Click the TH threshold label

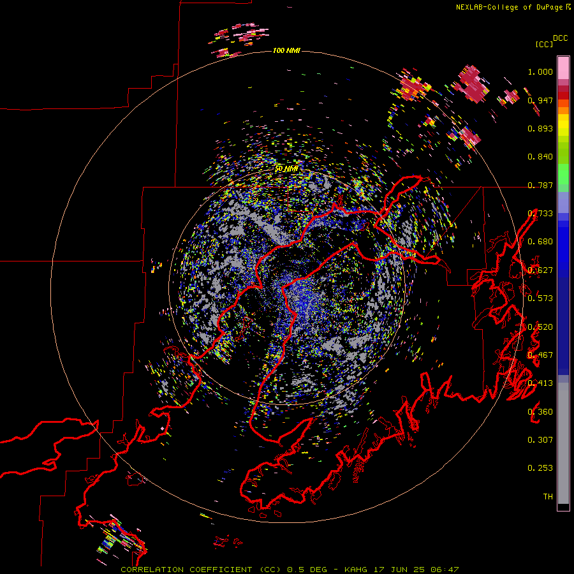point(548,497)
